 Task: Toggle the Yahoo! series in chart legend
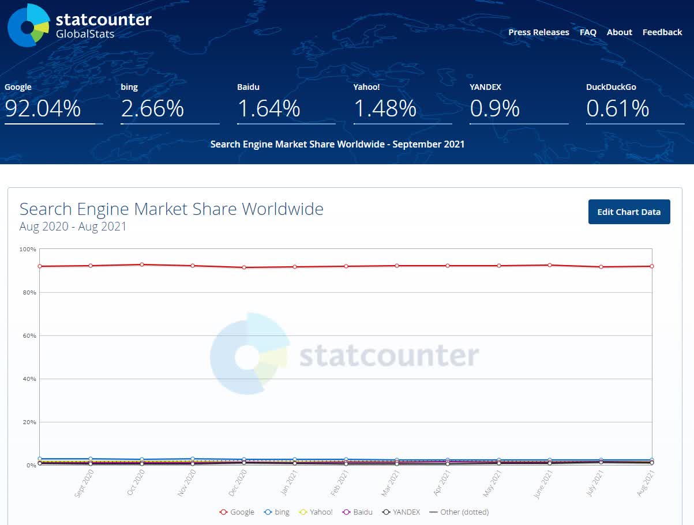316,512
